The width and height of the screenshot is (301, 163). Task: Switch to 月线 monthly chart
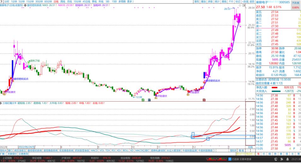69,2
